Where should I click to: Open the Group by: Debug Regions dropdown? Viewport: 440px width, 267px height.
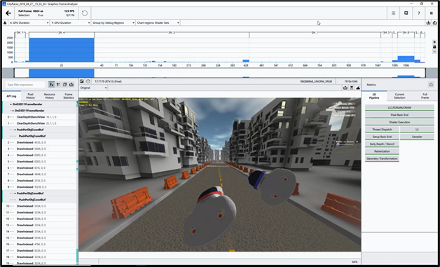pos(114,22)
